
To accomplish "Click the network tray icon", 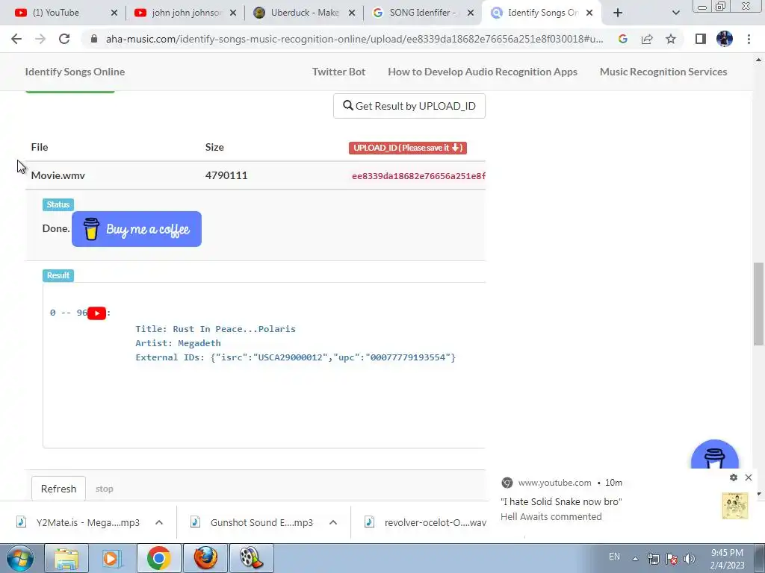I will [x=653, y=559].
